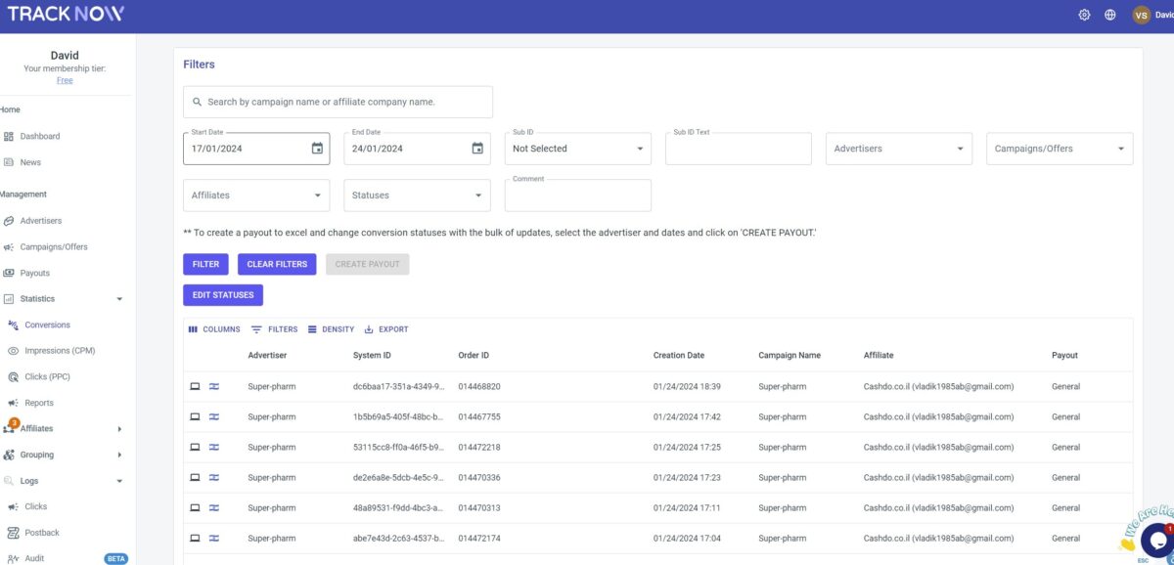Viewport: 1174px width, 565px height.
Task: Select Conversions under Statistics
Action: [46, 324]
